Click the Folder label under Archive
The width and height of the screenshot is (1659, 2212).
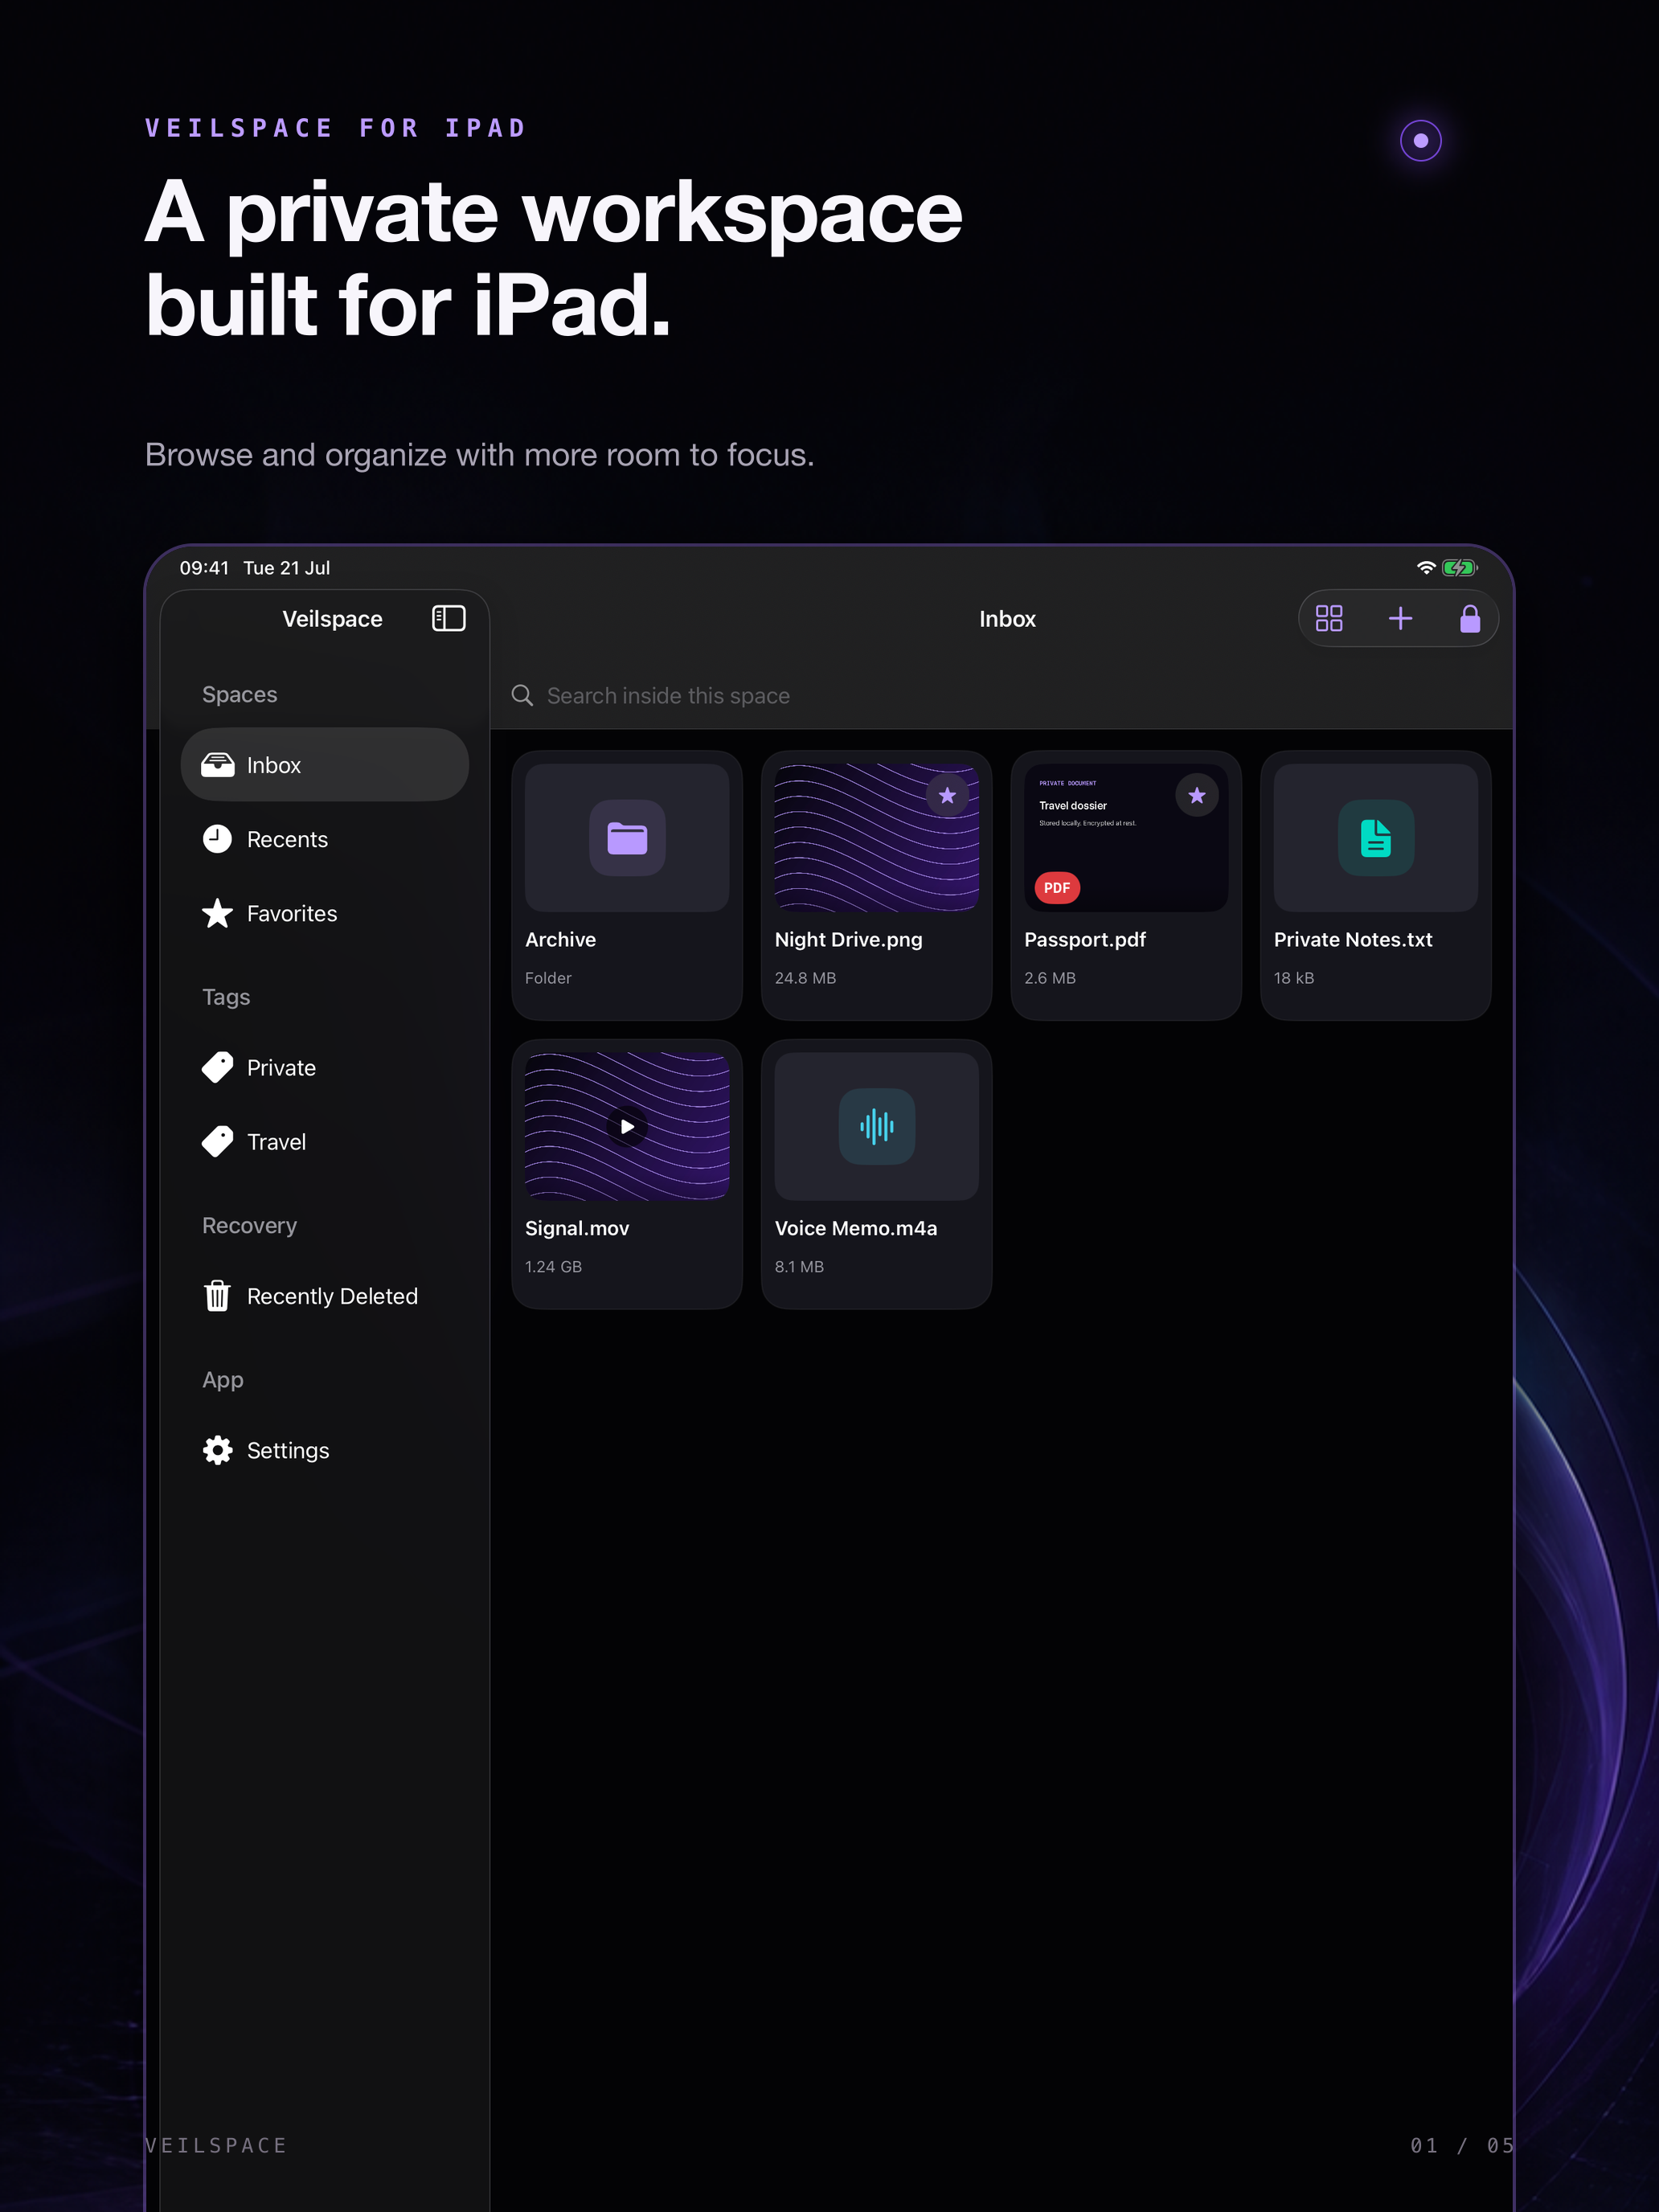(x=548, y=978)
